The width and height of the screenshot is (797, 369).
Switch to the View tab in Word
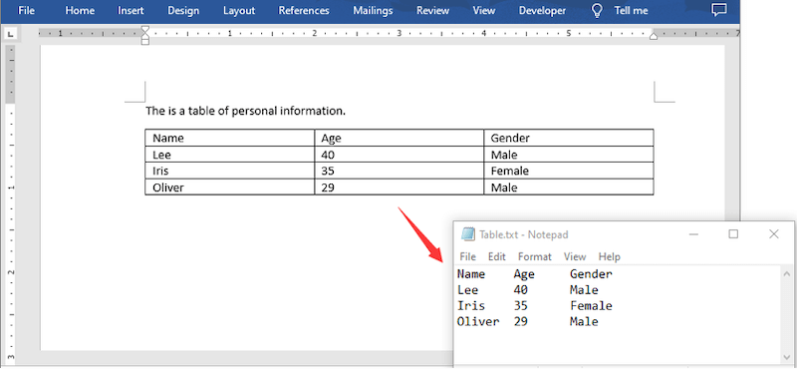click(484, 10)
